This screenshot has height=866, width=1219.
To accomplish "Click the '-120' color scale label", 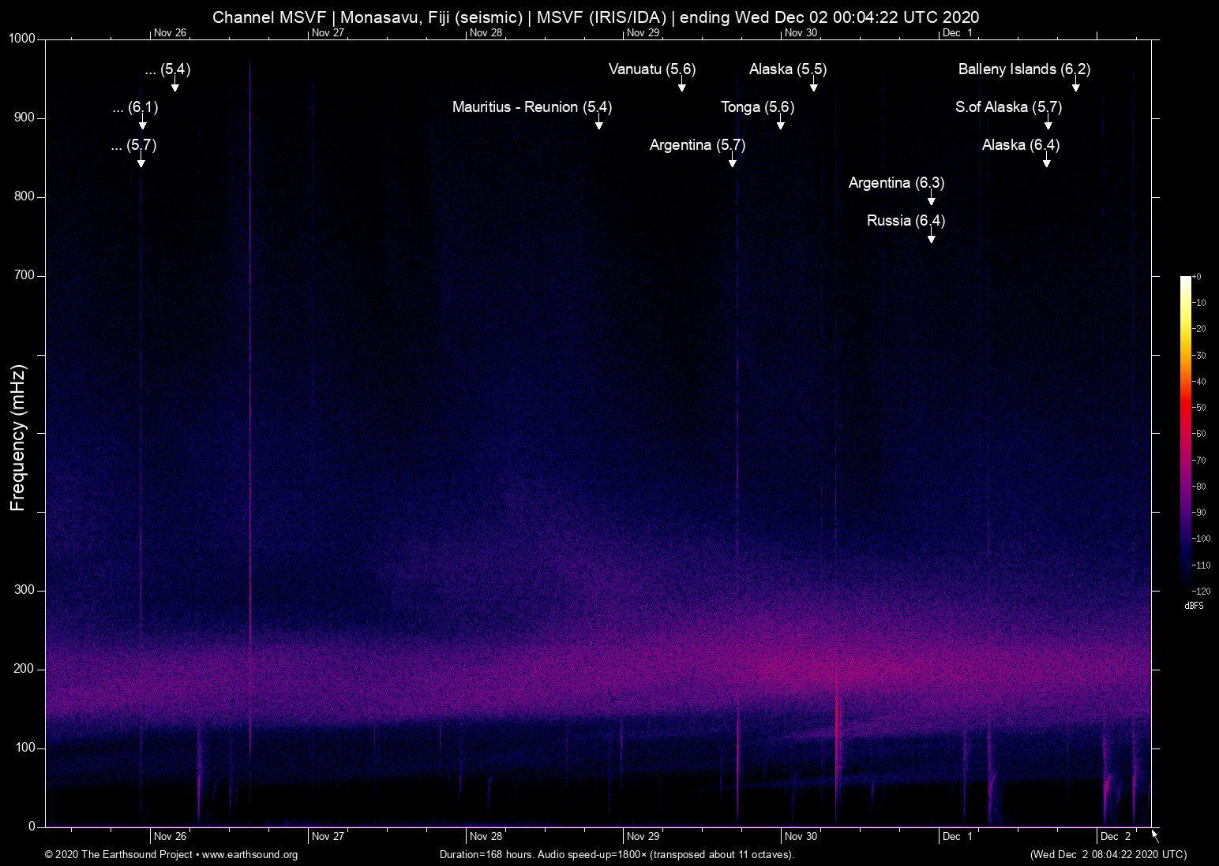I will [x=1202, y=591].
